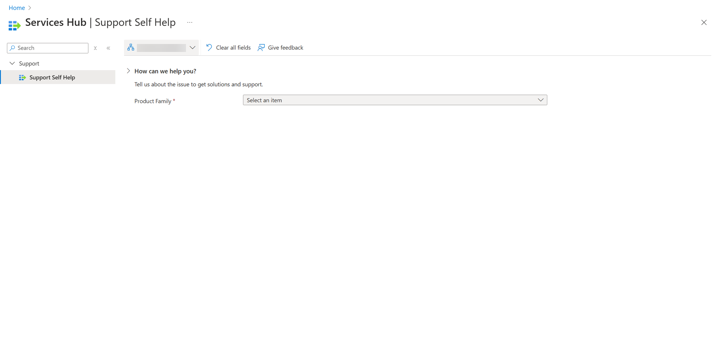Click the workspace hierarchy icon
Viewport: 717px width, 361px height.
click(131, 48)
